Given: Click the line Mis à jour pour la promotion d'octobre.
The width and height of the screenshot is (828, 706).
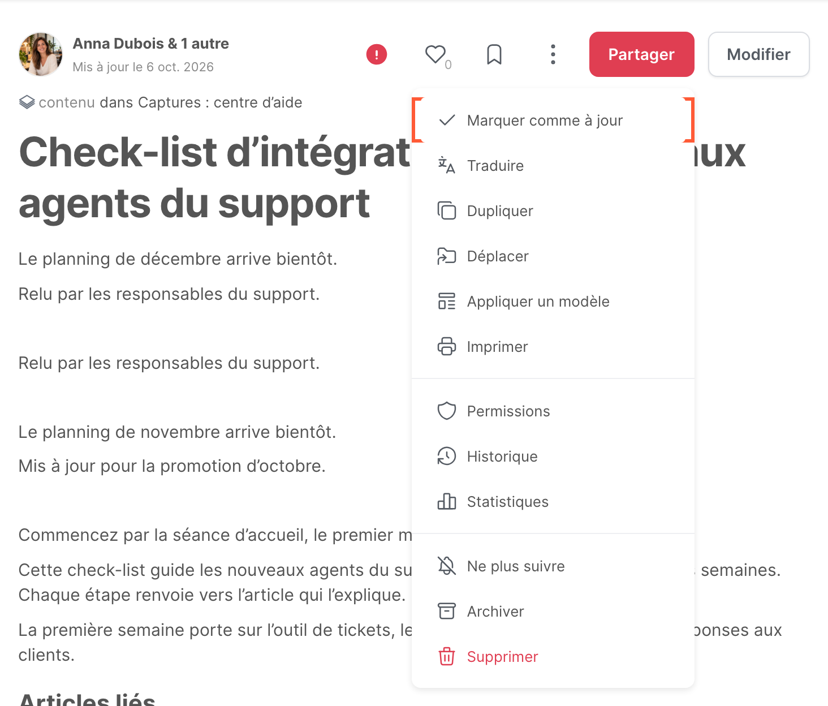Looking at the screenshot, I should [172, 466].
